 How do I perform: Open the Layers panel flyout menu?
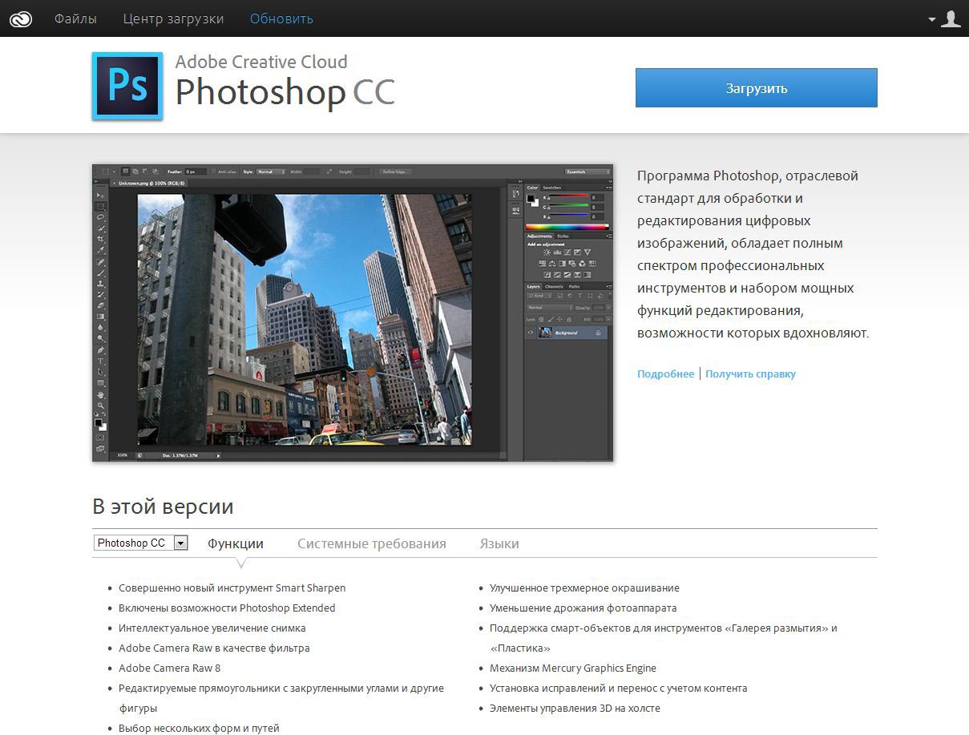609,286
